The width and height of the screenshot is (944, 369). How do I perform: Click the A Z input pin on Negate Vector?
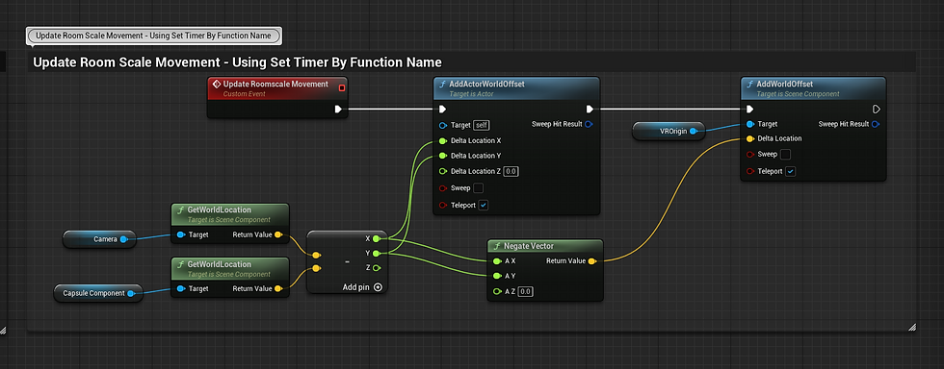(497, 291)
